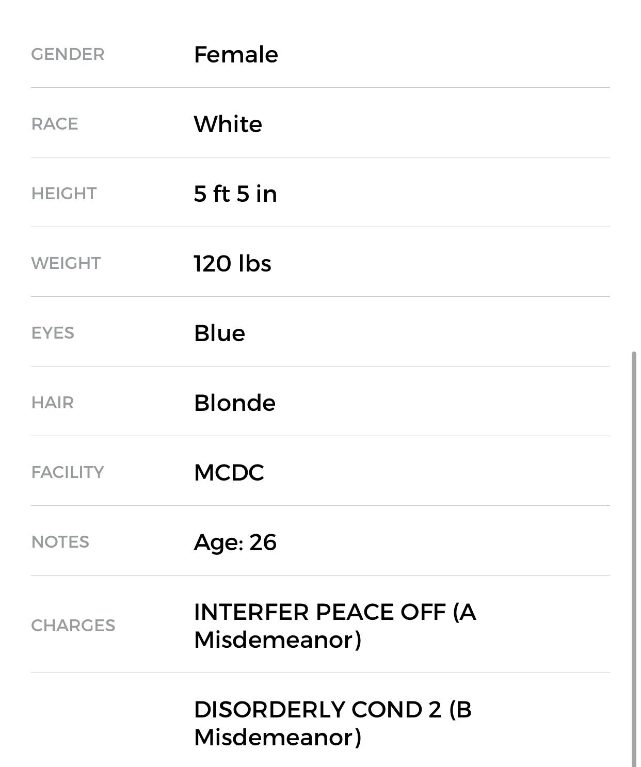This screenshot has width=641, height=767.
Task: Click the CHARGES field label
Action: (73, 626)
